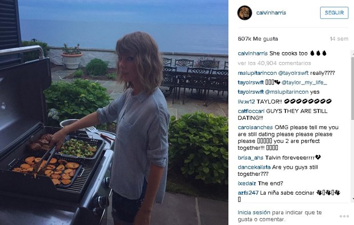Open the ixedaiz commenter profile
This screenshot has width=354, height=225.
[247, 183]
